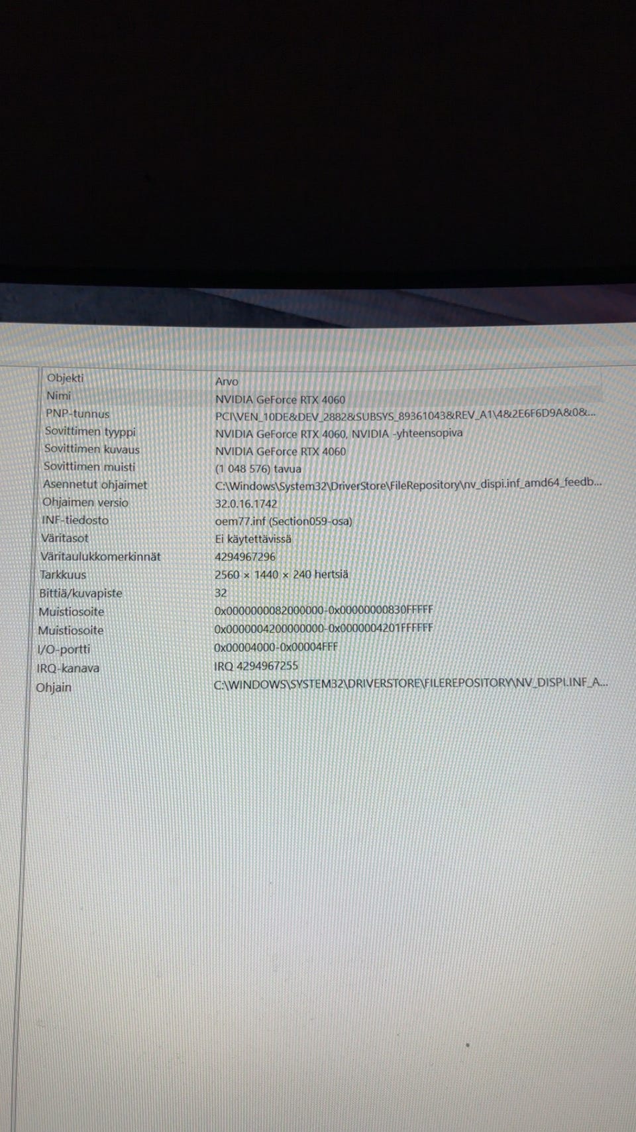Image resolution: width=636 pixels, height=1132 pixels.
Task: Select "NVIDIA GeForce RTX 4060" value in Nimi row
Action: pos(280,399)
